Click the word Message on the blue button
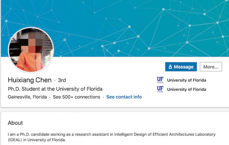229x145 pixels. [184, 67]
